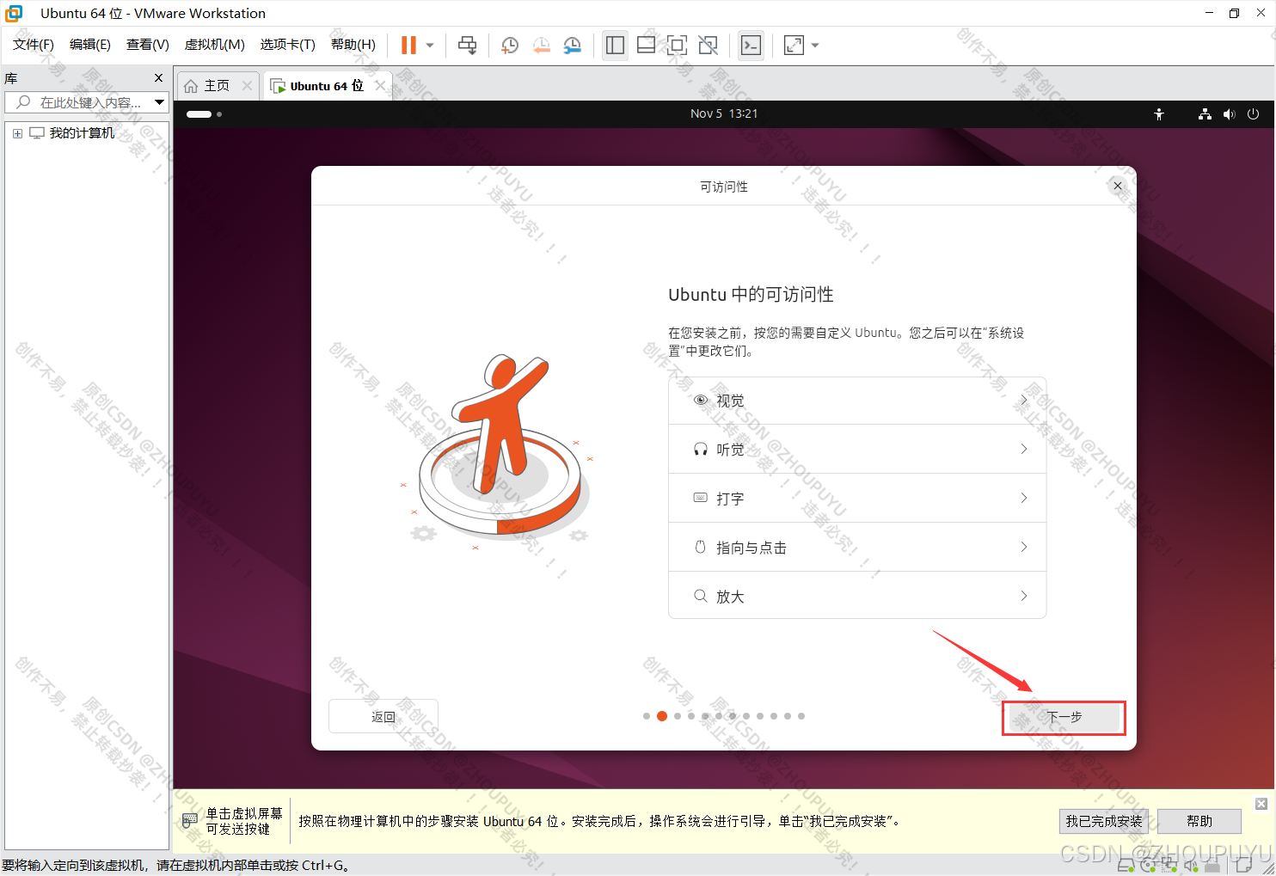Expand the 我的计算机 tree node

click(17, 133)
